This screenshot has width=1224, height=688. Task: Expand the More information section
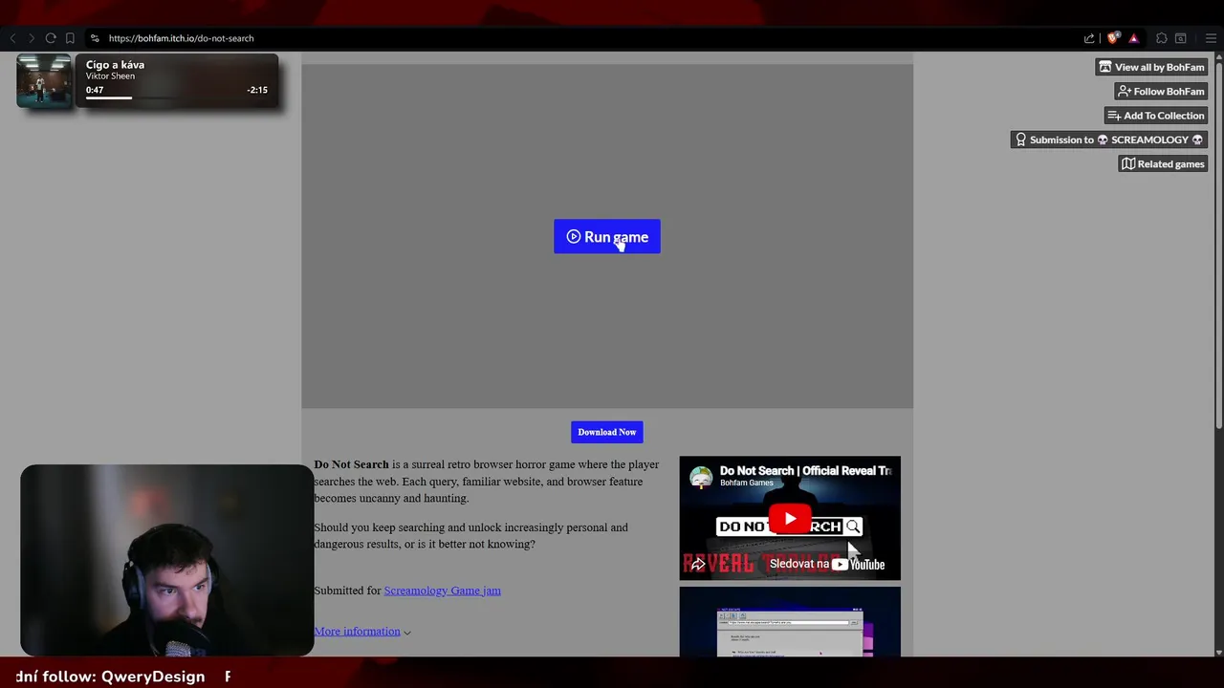[x=362, y=632]
